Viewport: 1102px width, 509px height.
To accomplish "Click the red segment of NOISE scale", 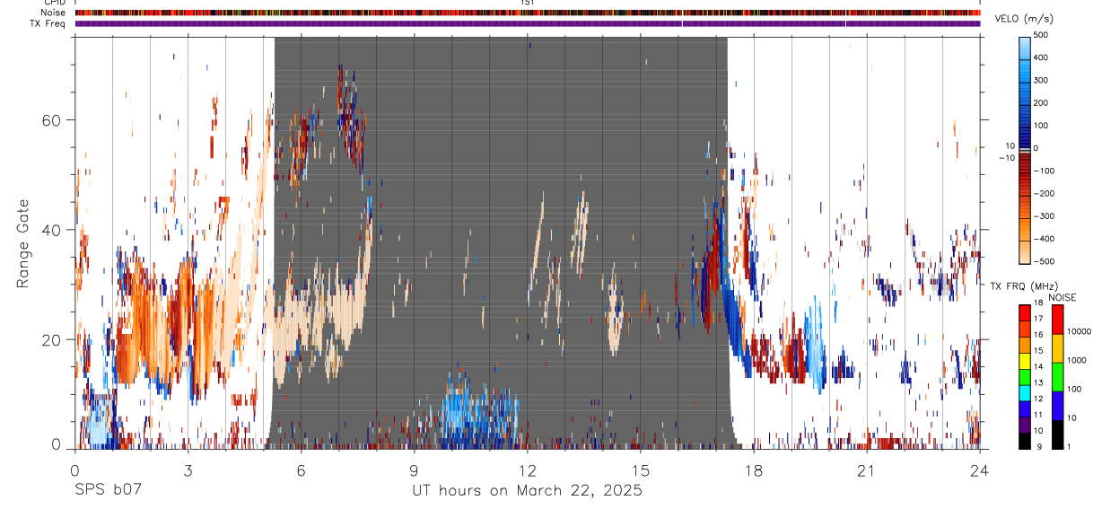I will [1057, 319].
